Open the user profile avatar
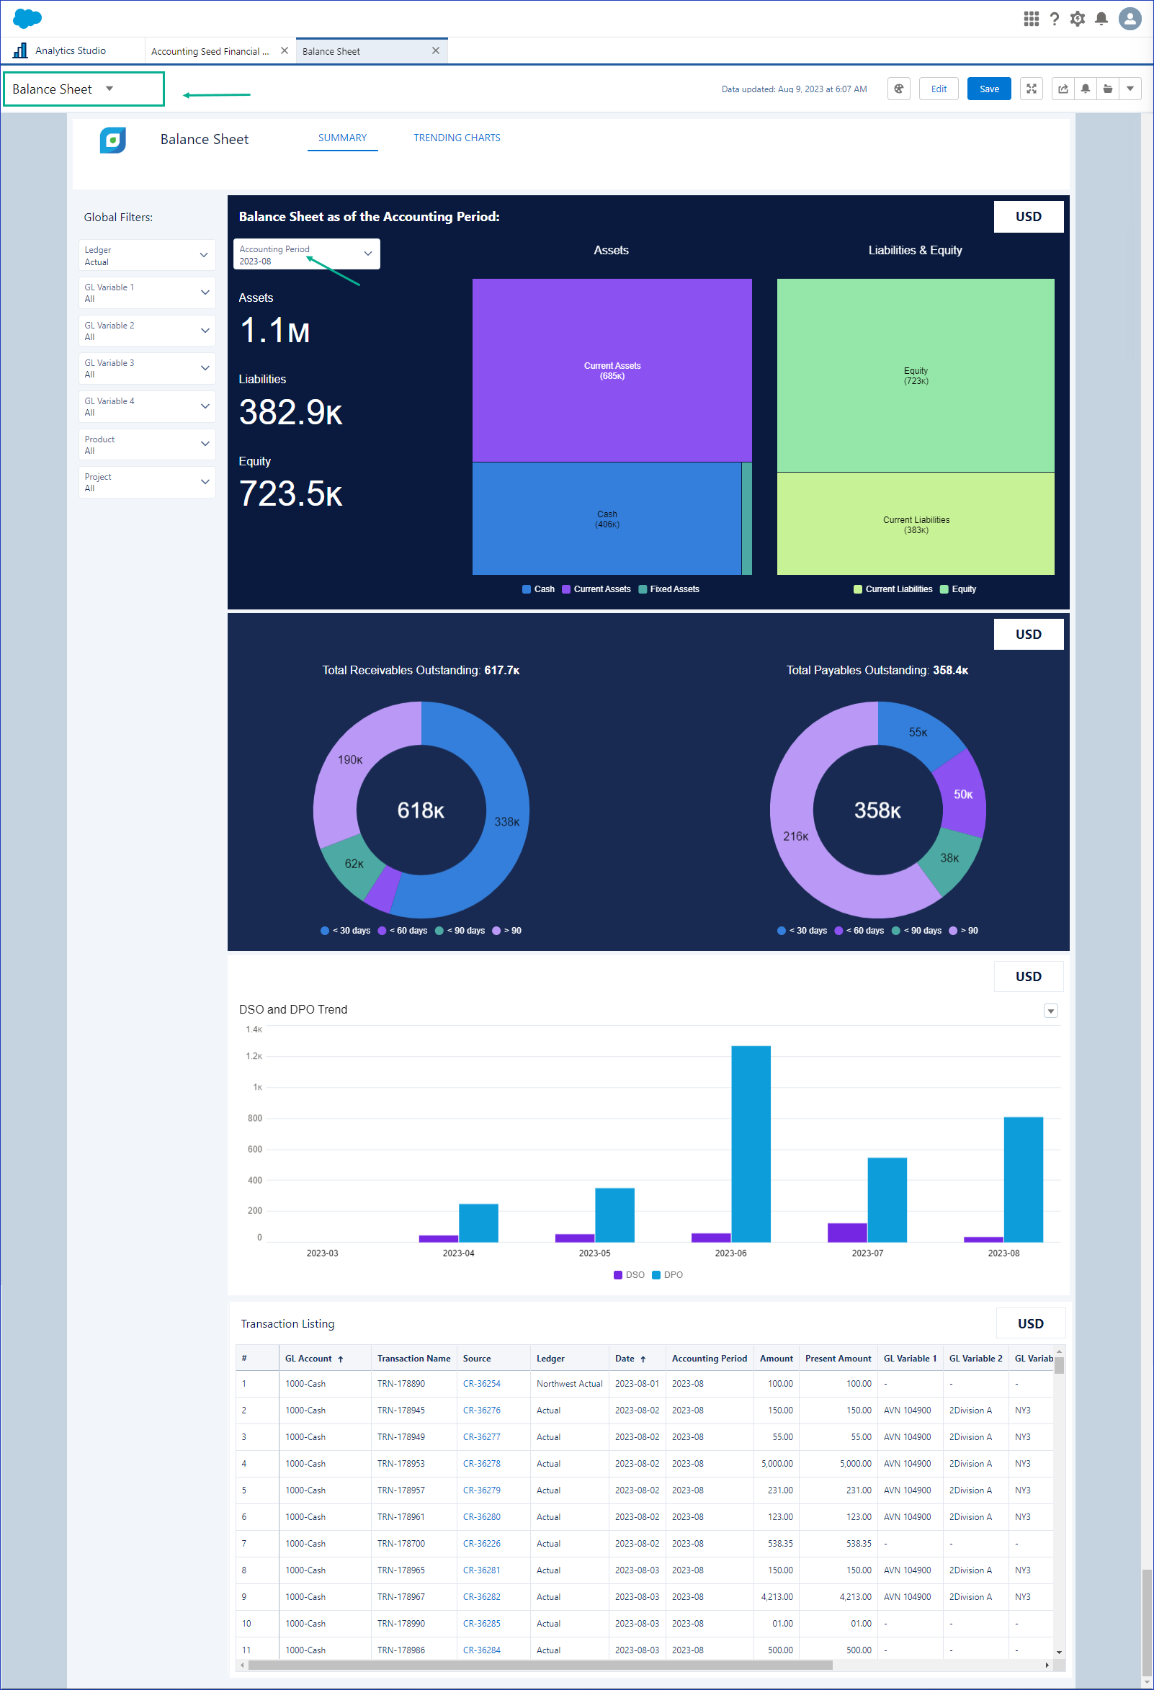Viewport: 1154px width, 1690px height. (1130, 19)
